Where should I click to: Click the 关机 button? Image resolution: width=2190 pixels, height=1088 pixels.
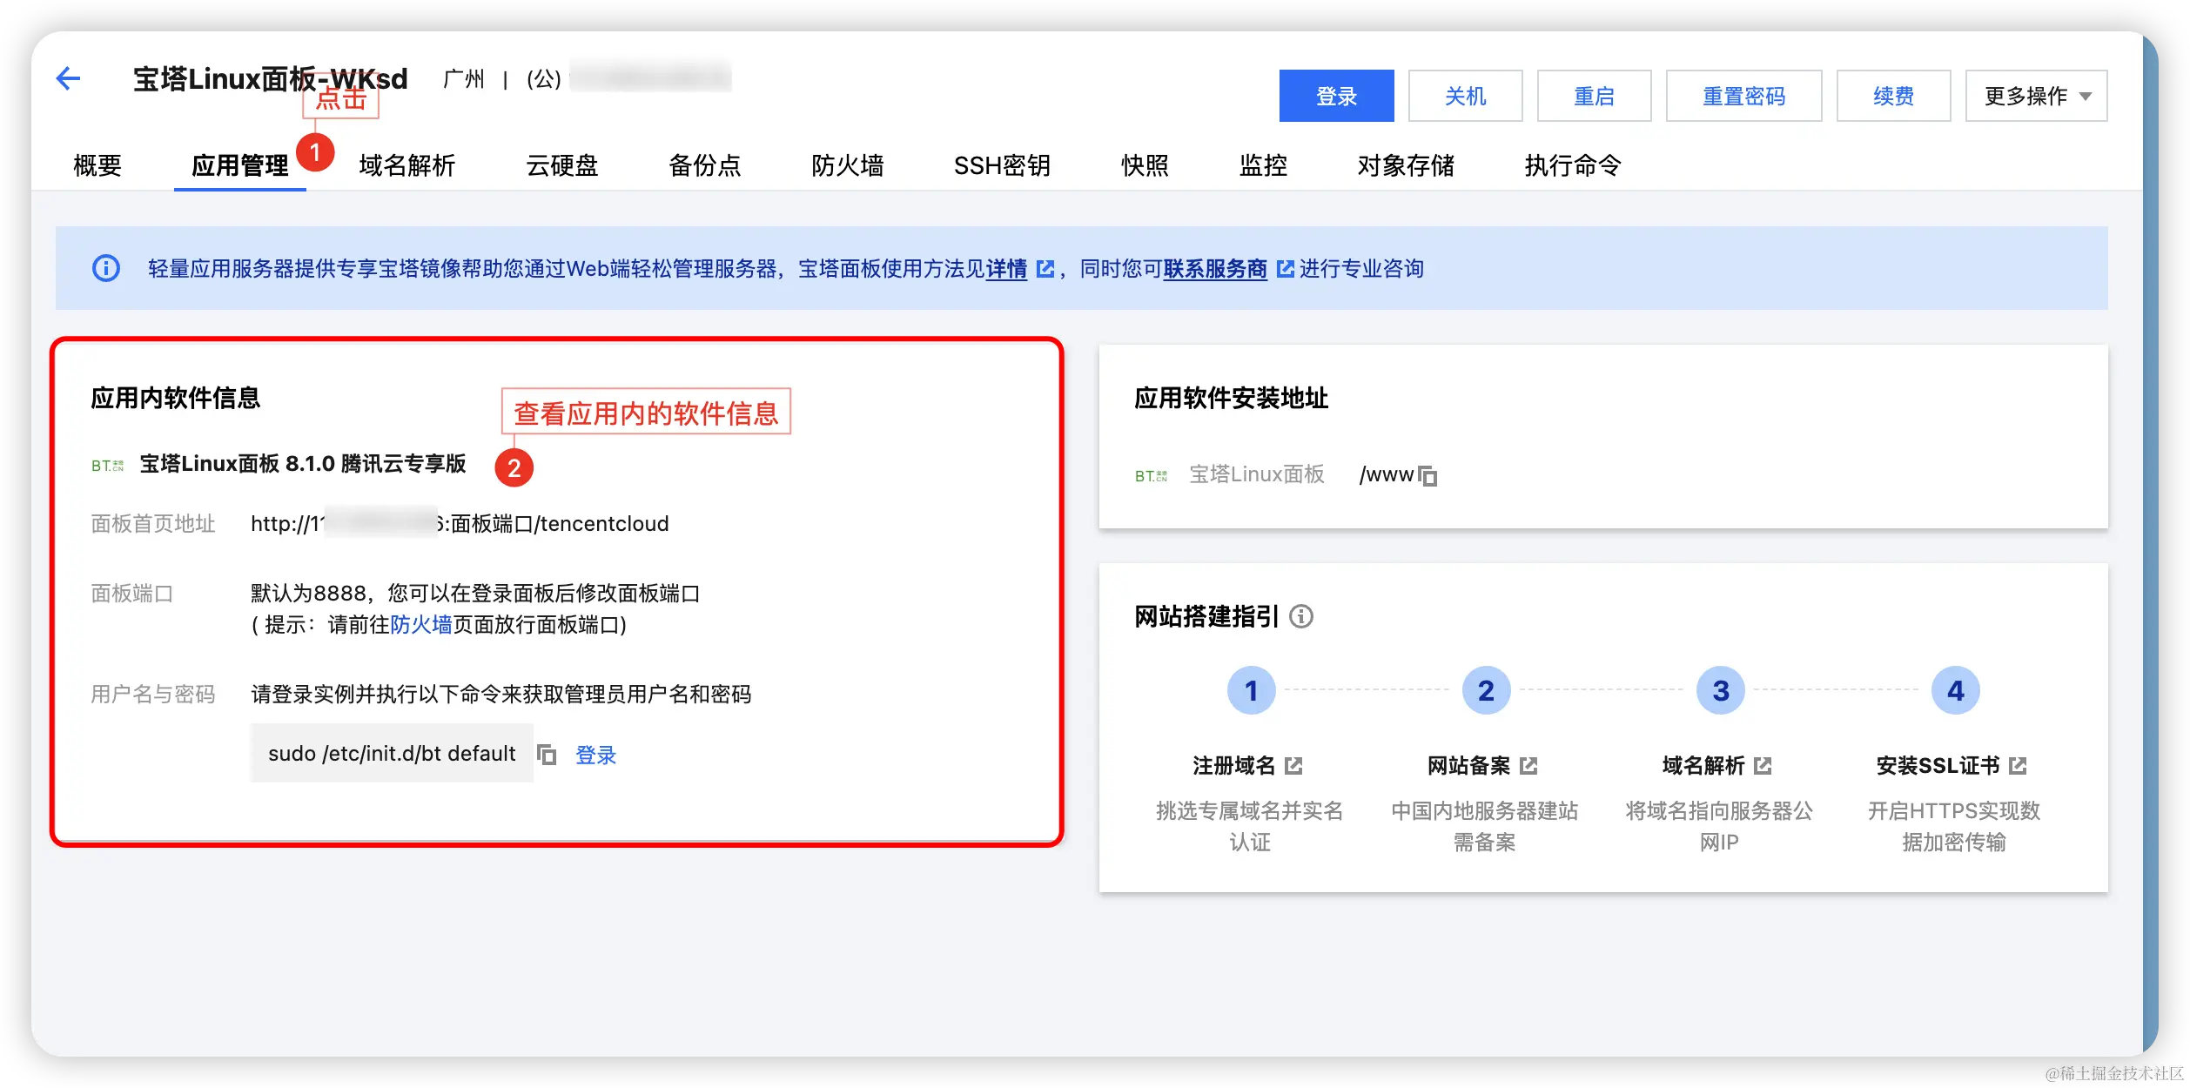pyautogui.click(x=1465, y=96)
